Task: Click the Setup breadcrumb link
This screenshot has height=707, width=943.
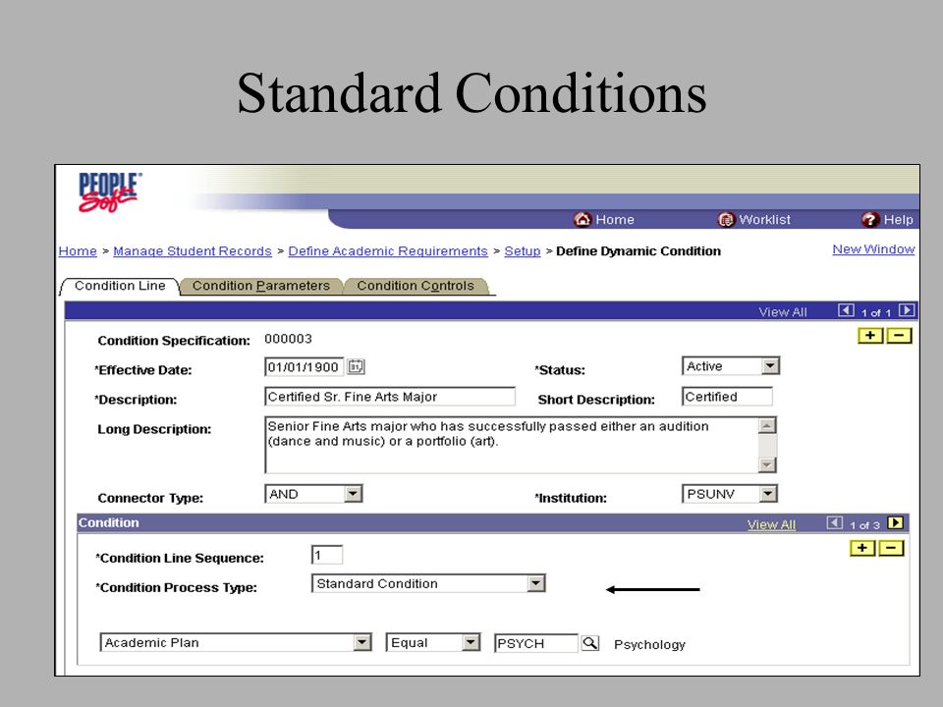Action: click(x=522, y=251)
